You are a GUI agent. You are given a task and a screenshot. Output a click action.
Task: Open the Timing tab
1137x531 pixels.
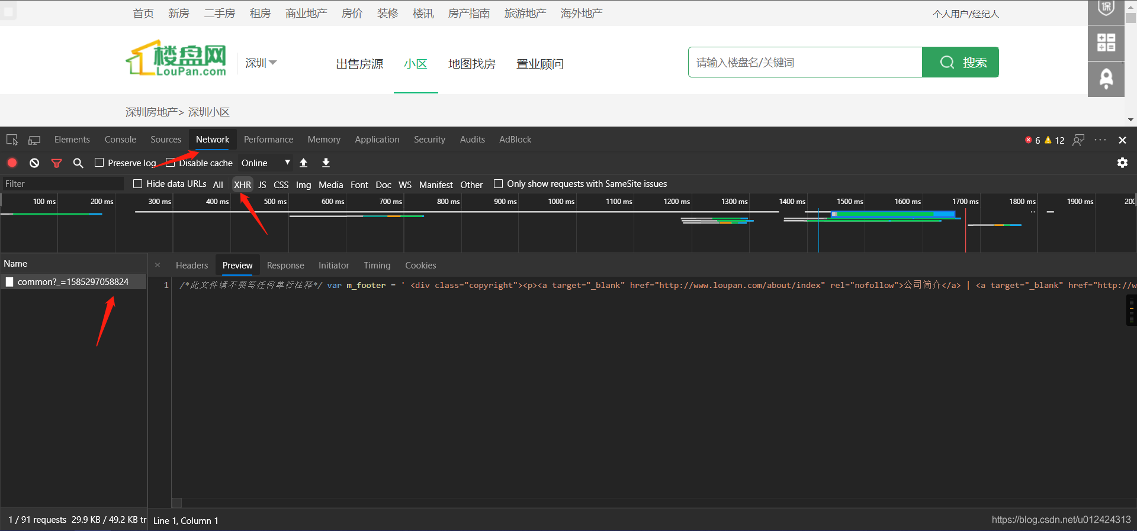pyautogui.click(x=377, y=265)
